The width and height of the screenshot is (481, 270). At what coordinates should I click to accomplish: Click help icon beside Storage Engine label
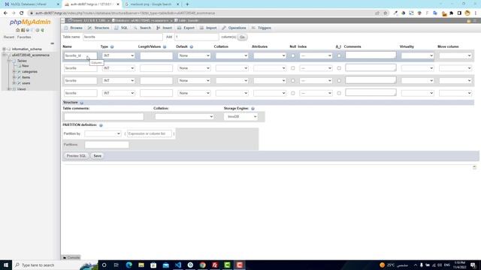click(253, 109)
